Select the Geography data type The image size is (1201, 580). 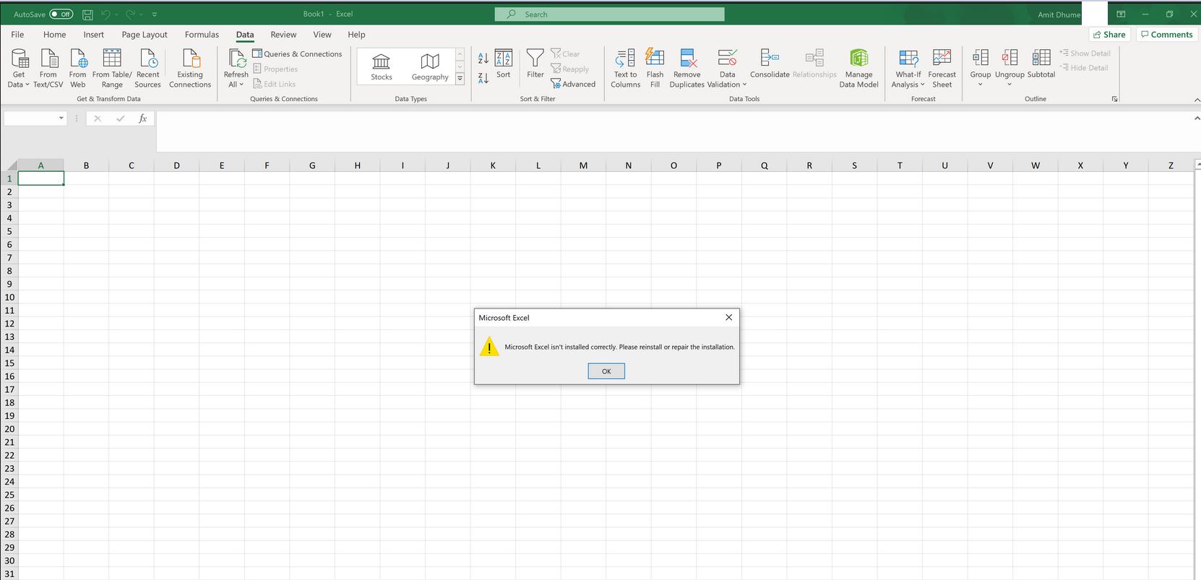[x=430, y=67]
